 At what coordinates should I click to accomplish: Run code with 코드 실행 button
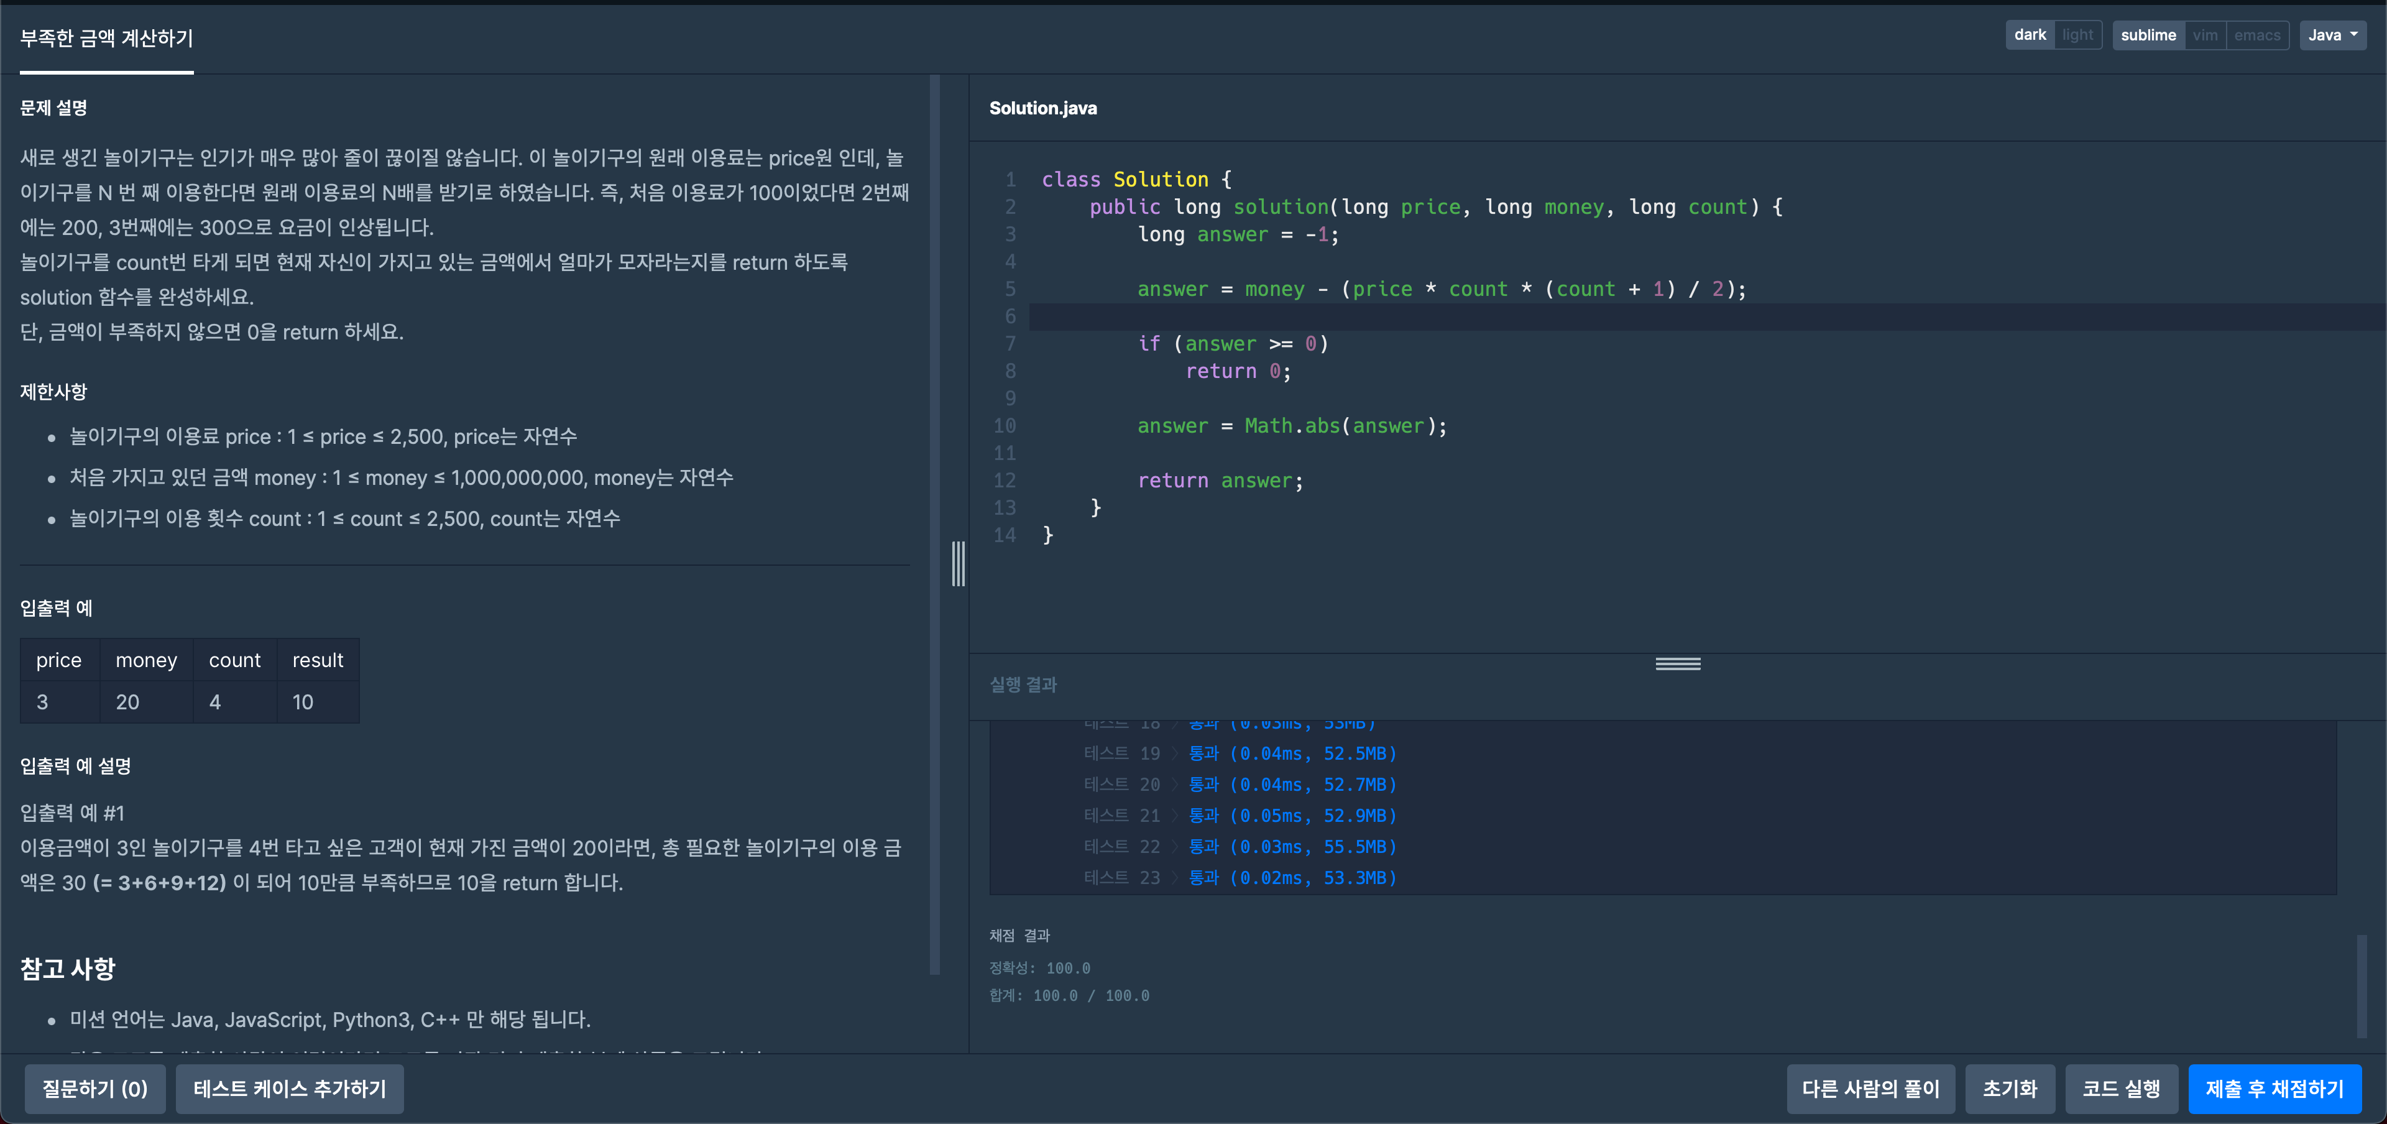tap(2121, 1089)
